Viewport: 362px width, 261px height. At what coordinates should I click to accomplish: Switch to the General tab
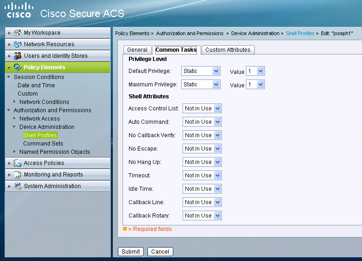click(137, 50)
